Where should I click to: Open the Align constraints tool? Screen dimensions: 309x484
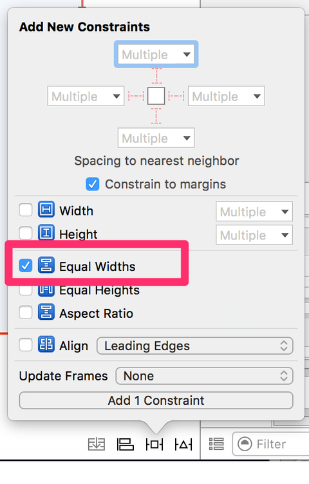(x=126, y=445)
